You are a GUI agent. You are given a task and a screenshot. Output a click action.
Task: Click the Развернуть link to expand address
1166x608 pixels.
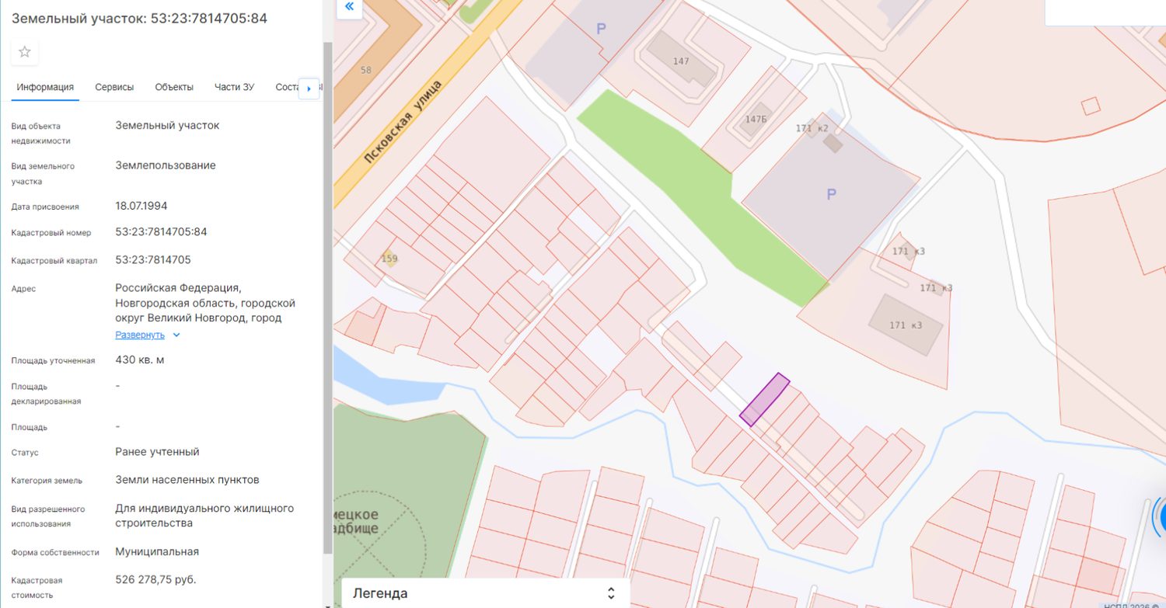pyautogui.click(x=140, y=335)
